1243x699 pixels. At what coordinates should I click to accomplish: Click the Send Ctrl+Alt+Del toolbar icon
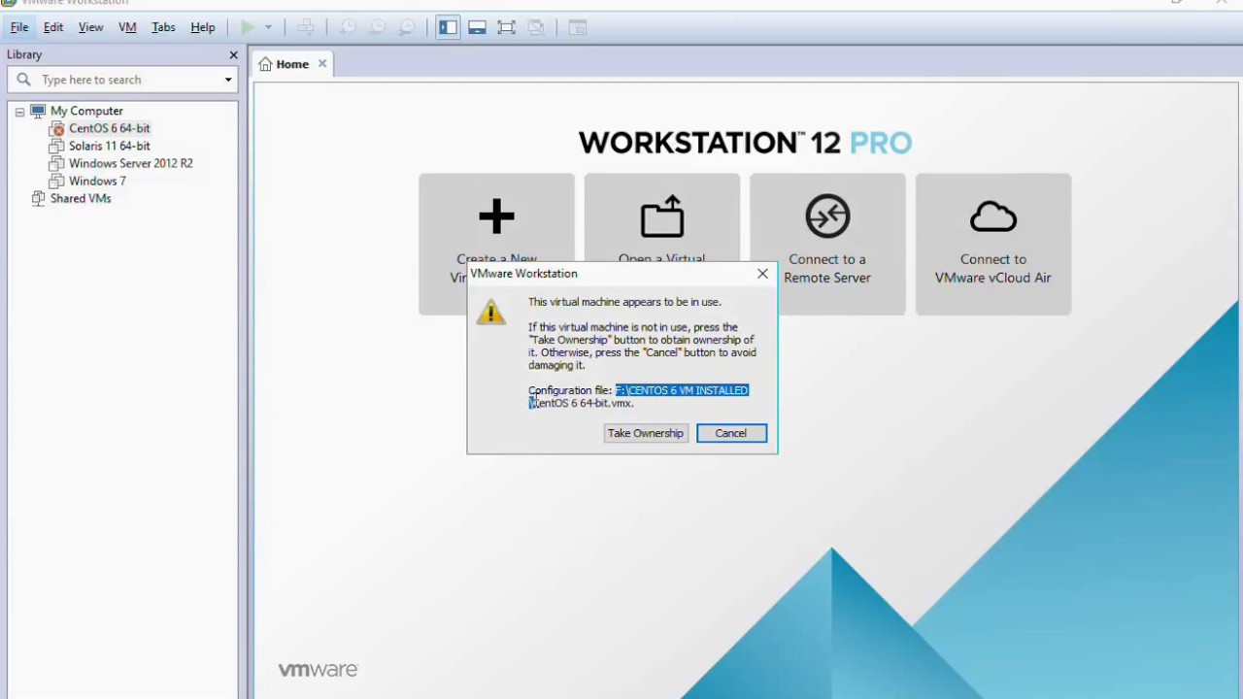pyautogui.click(x=306, y=27)
